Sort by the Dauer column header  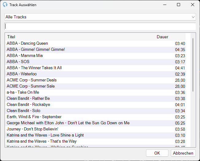click(x=162, y=37)
